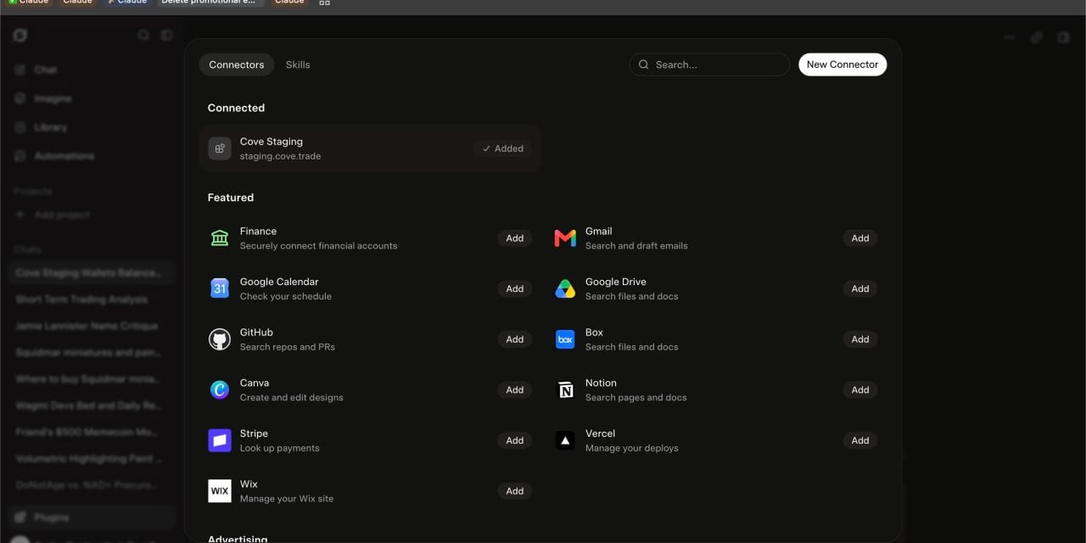The height and width of the screenshot is (543, 1086).
Task: Add the Gmail connector
Action: point(860,238)
